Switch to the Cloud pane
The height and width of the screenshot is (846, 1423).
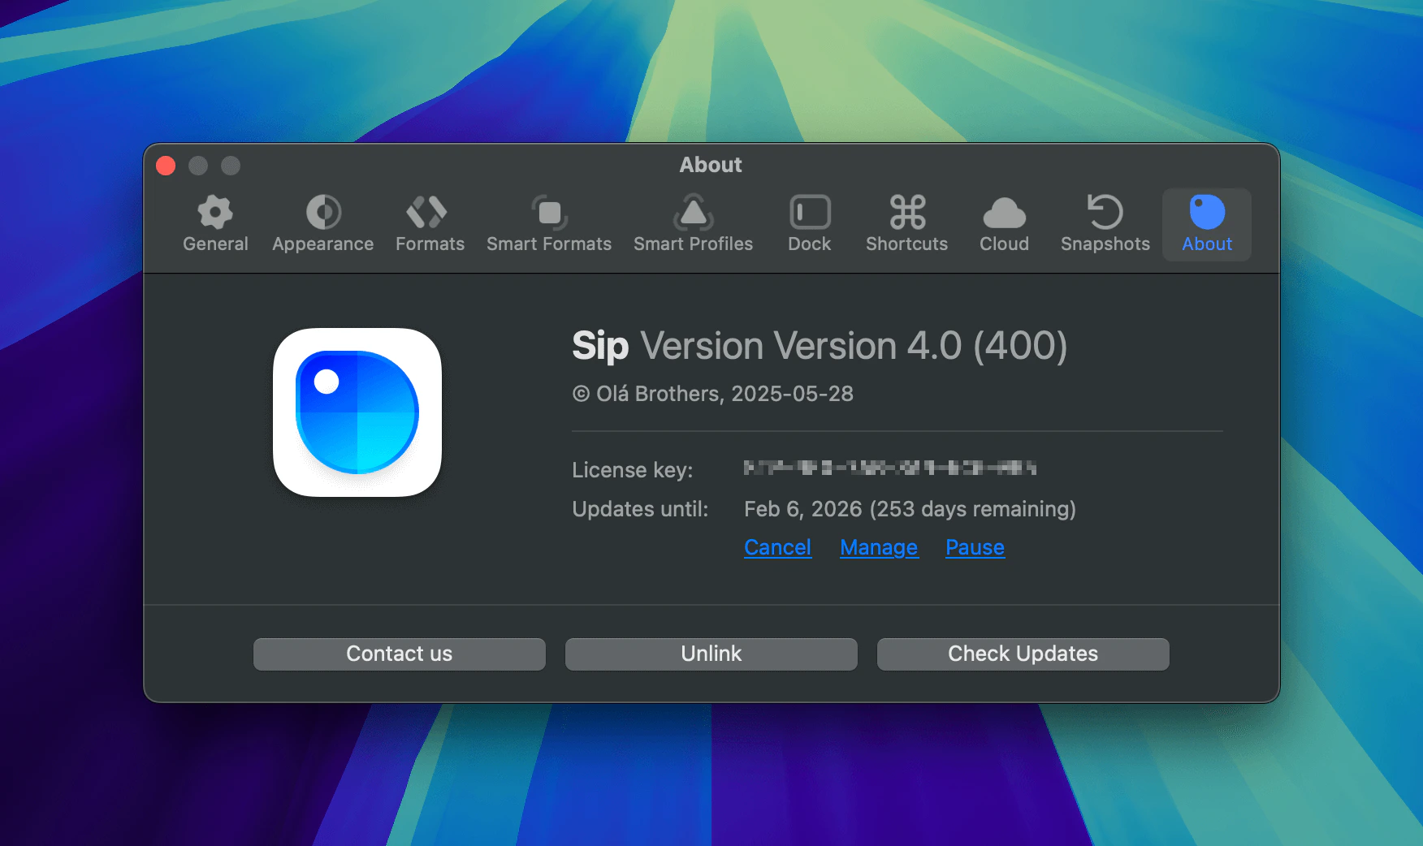pos(1004,225)
